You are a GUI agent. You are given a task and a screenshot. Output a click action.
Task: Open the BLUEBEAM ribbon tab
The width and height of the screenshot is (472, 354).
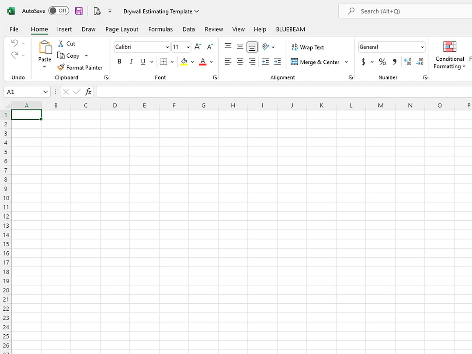[x=290, y=29]
